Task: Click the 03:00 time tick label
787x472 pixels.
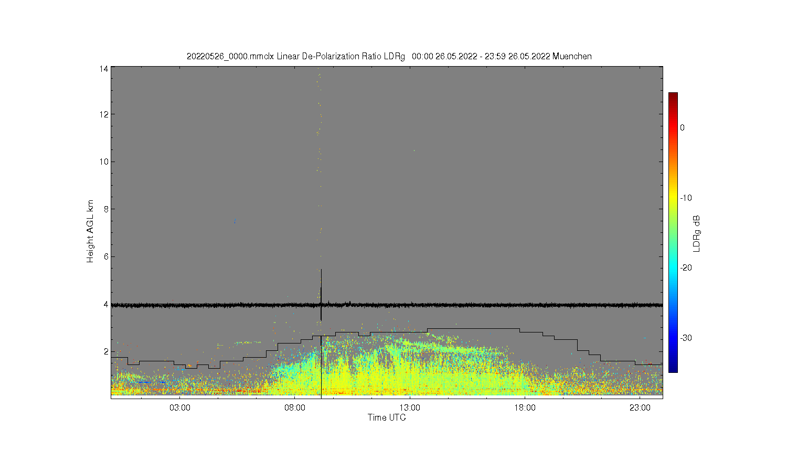Action: tap(180, 407)
